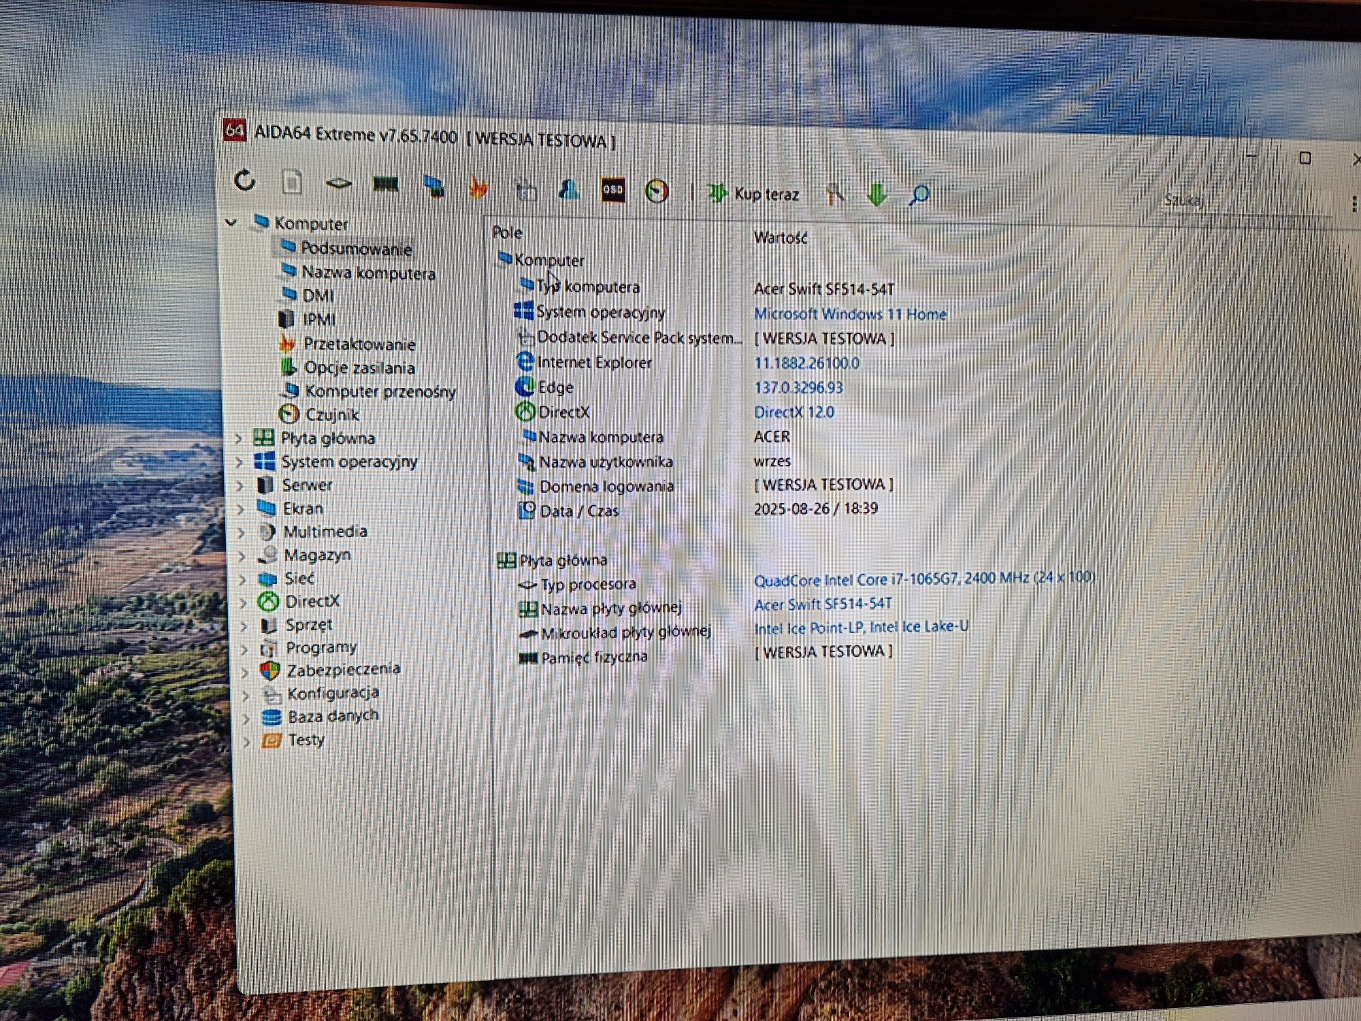Select Nazwa komputera tree item

(x=368, y=273)
